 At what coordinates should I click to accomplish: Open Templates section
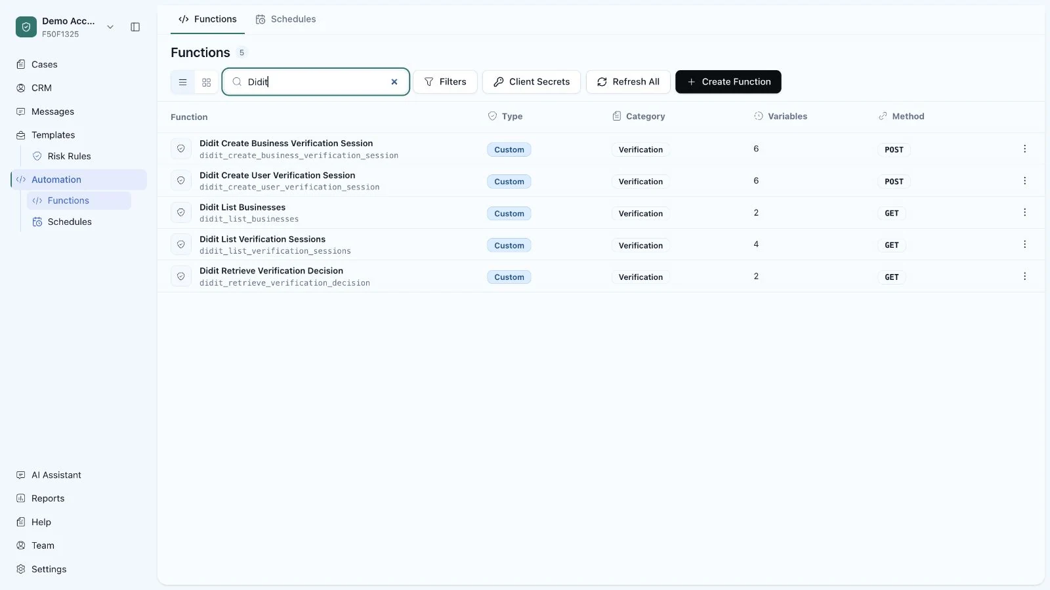[x=53, y=135]
